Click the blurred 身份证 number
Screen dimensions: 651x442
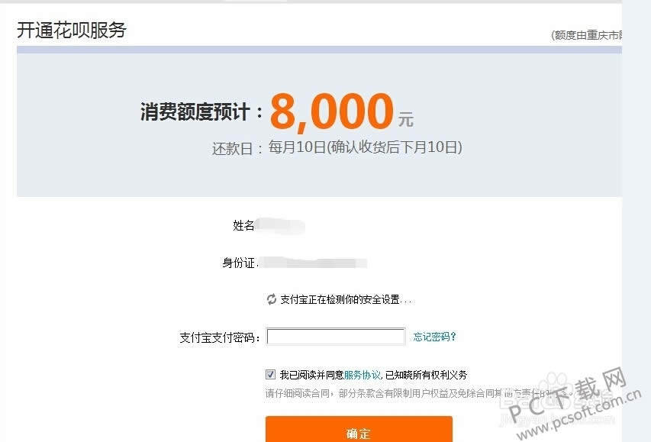[x=314, y=263]
